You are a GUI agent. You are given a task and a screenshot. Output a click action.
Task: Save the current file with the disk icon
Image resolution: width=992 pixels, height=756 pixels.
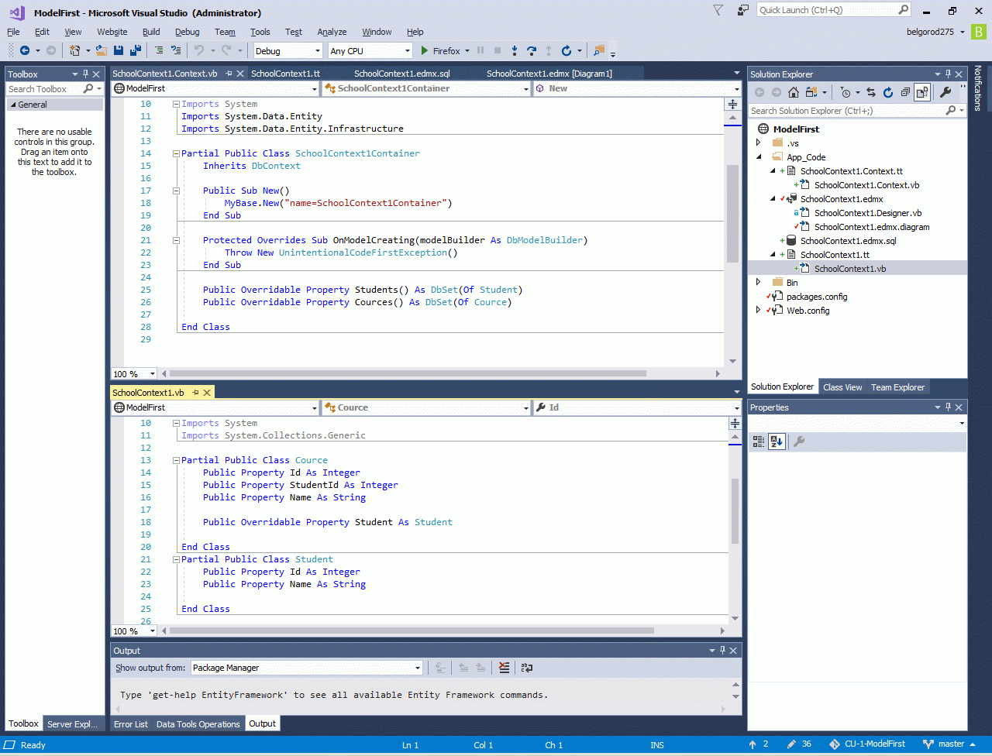(x=119, y=50)
